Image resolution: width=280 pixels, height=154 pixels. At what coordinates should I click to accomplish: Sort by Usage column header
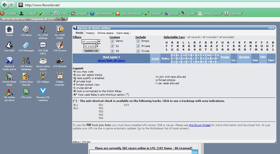click(x=225, y=57)
